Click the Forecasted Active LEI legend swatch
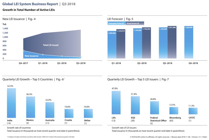 [x=116, y=23]
